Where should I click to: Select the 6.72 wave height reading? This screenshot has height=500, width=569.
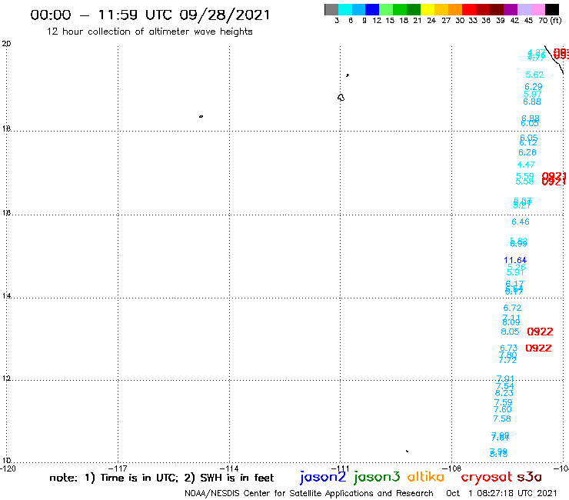(512, 308)
